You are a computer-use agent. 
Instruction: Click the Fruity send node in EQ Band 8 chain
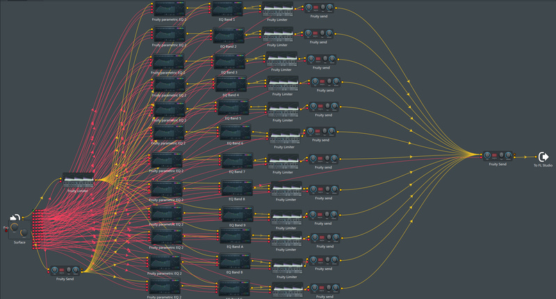click(x=324, y=189)
